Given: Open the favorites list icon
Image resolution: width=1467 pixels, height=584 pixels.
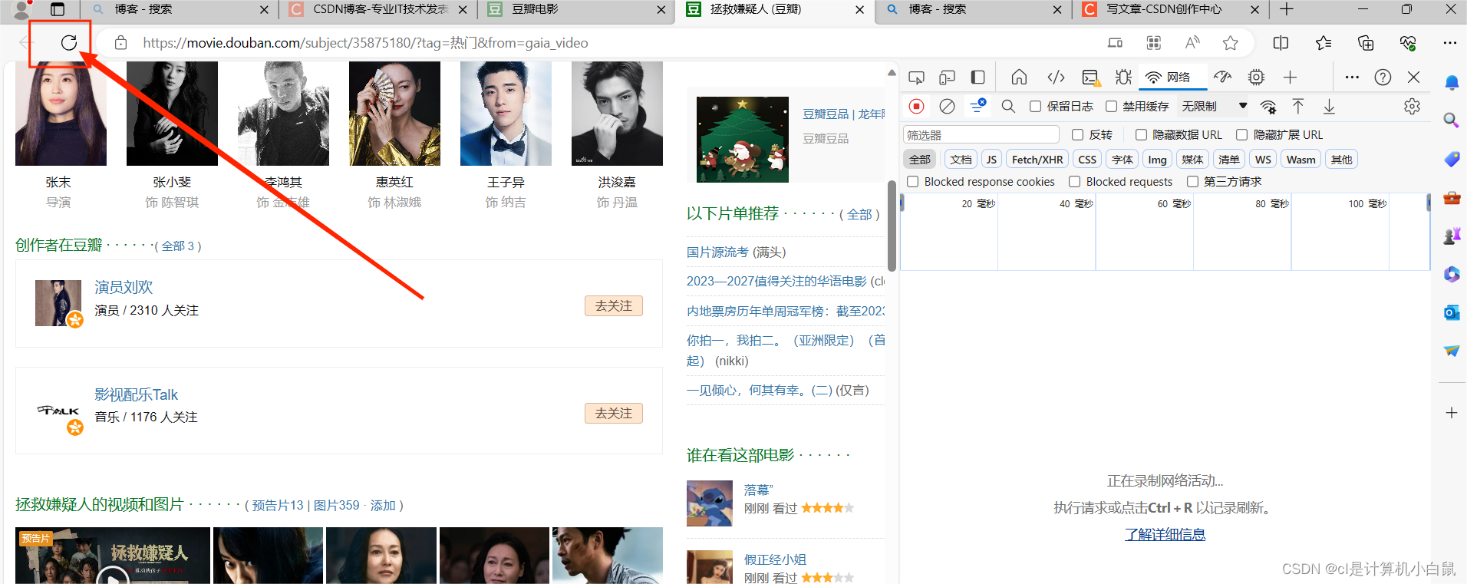Looking at the screenshot, I should [x=1324, y=43].
